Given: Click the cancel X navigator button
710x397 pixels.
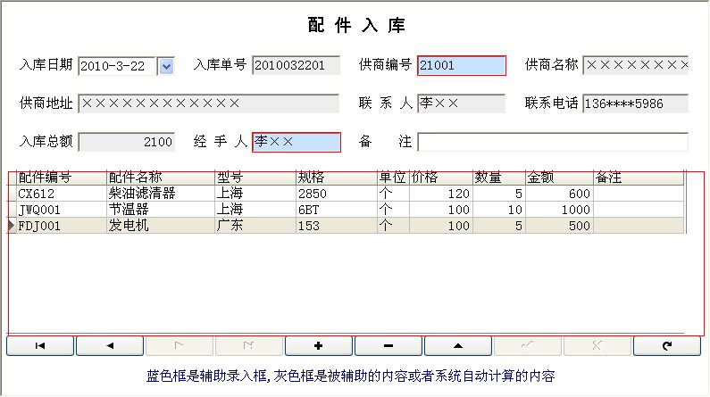Looking at the screenshot, I should [597, 346].
